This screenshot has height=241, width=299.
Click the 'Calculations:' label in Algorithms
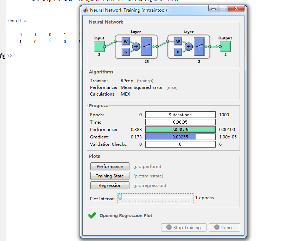(103, 94)
